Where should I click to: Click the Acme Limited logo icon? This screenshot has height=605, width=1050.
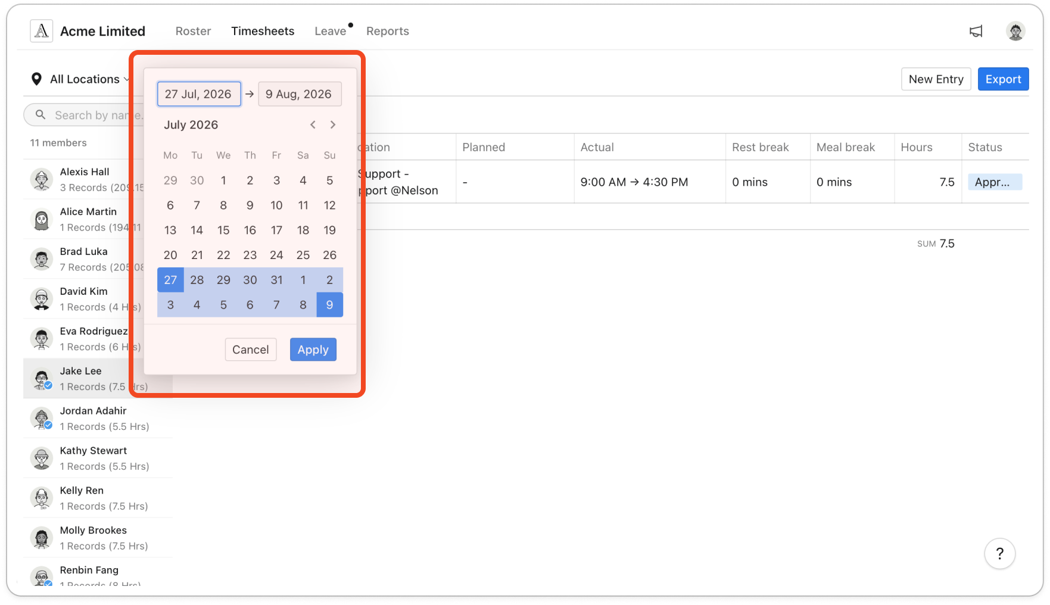click(42, 31)
